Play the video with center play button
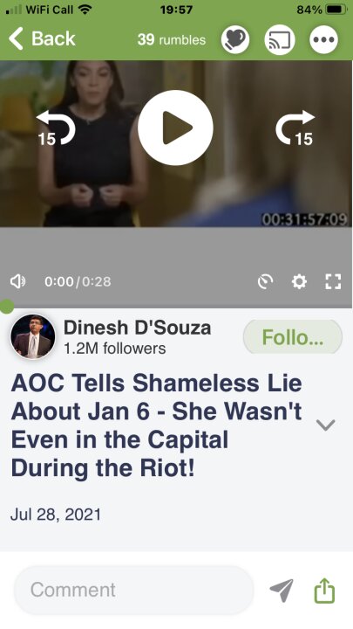Image resolution: width=353 pixels, height=629 pixels. click(x=175, y=128)
